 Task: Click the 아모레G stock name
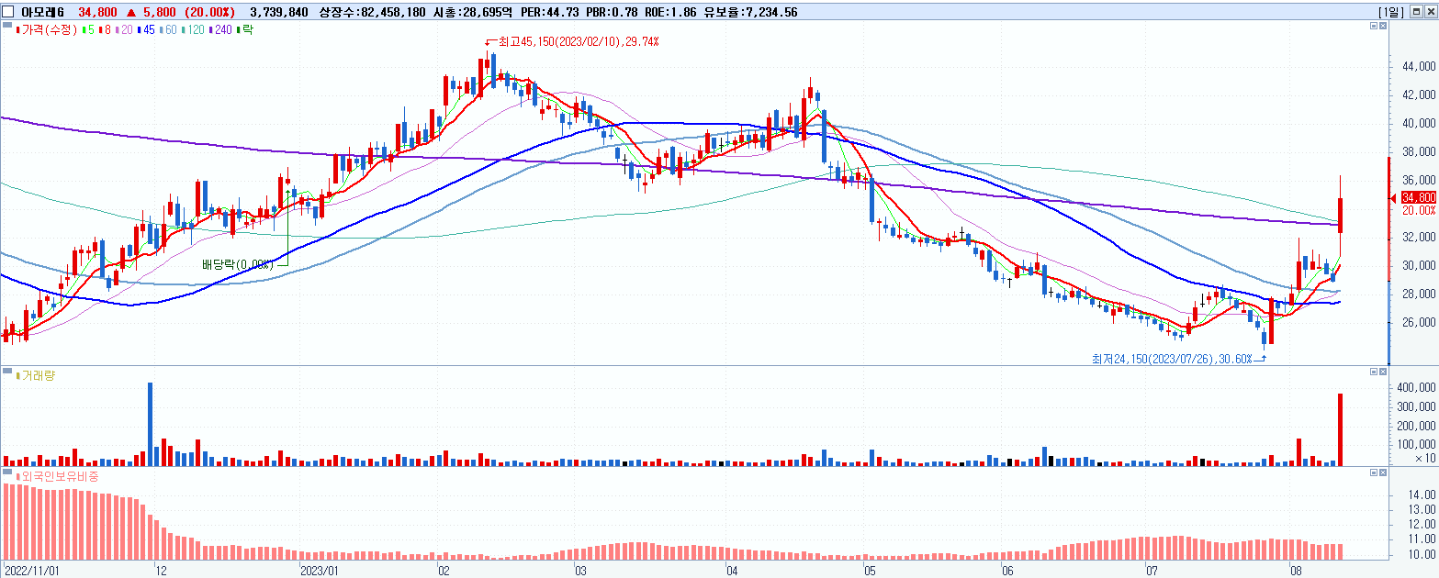(x=42, y=12)
